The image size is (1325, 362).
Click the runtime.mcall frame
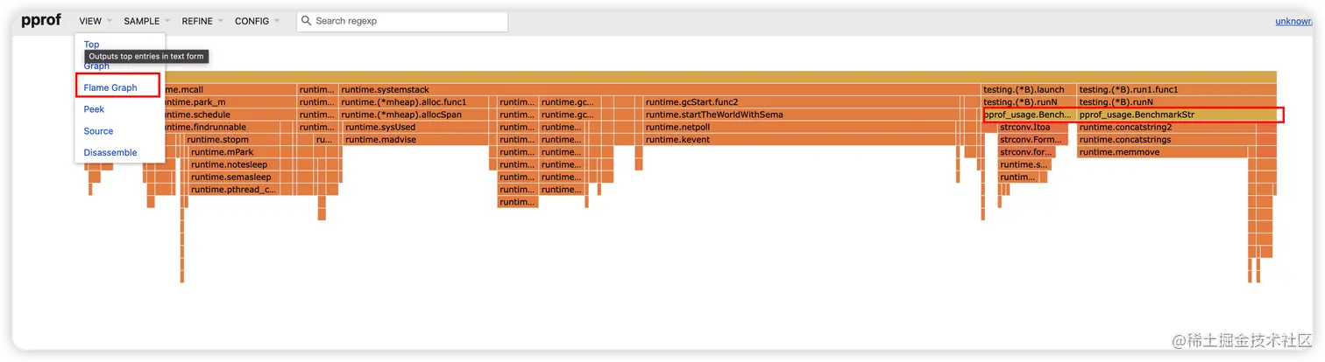[x=230, y=89]
